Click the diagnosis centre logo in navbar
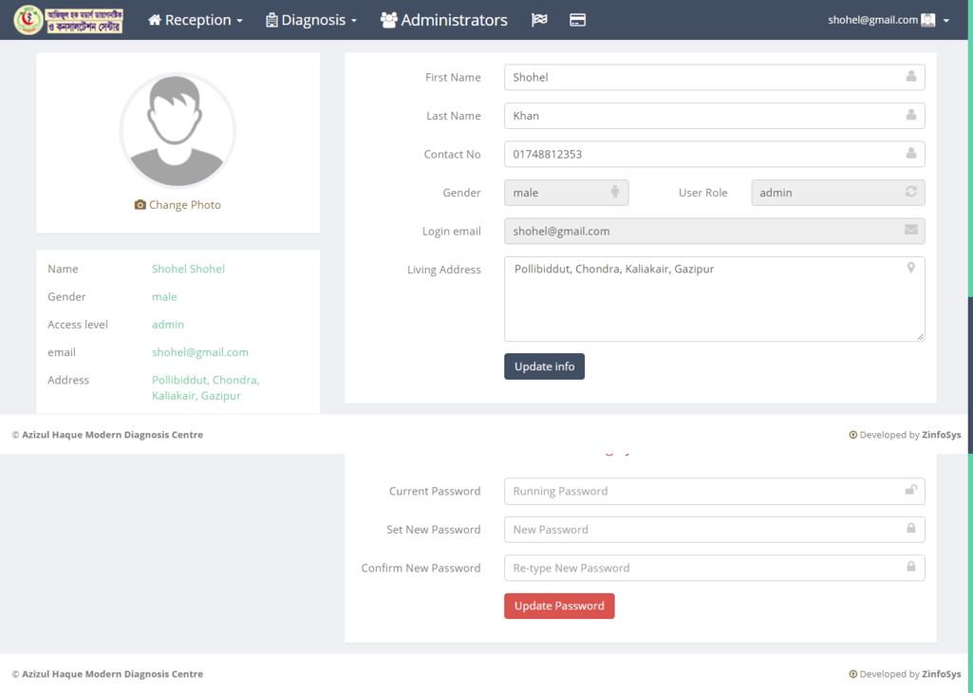The height and width of the screenshot is (693, 973). coord(68,20)
